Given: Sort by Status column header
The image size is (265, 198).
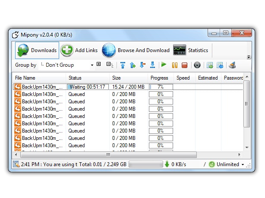Looking at the screenshot, I should pyautogui.click(x=88, y=78).
